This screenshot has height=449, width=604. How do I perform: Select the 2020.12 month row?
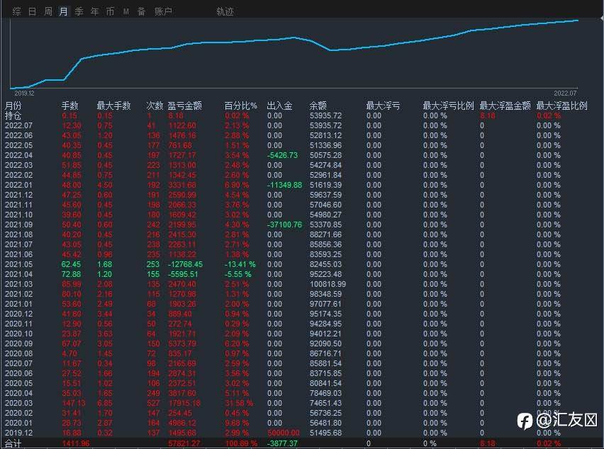(x=302, y=314)
